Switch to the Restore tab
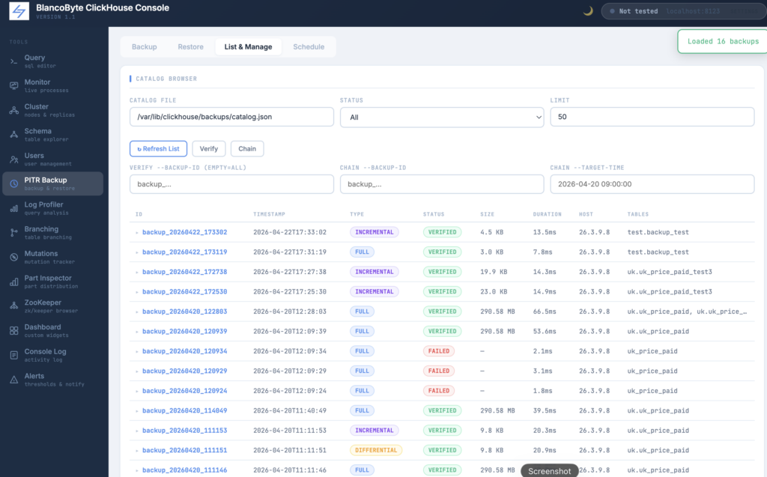This screenshot has width=767, height=477. (x=190, y=47)
